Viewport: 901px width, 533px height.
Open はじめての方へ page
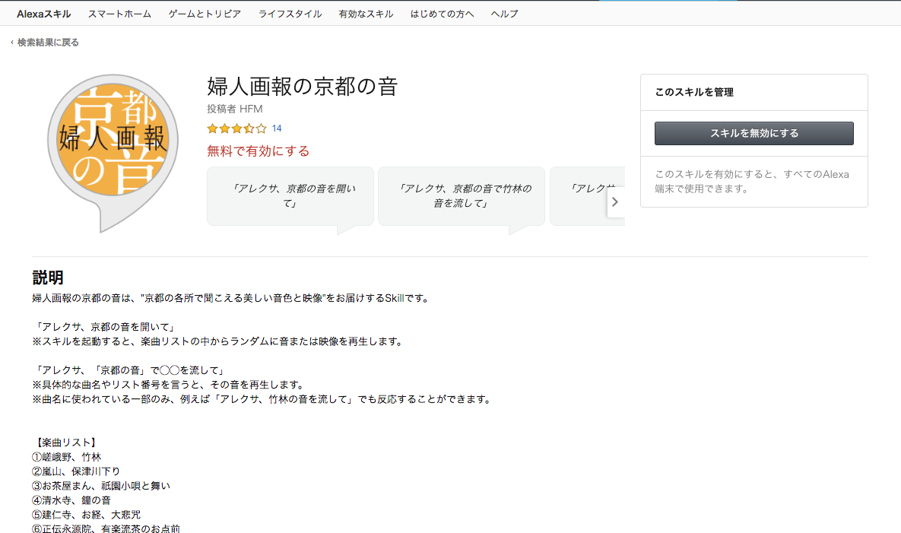coord(442,14)
